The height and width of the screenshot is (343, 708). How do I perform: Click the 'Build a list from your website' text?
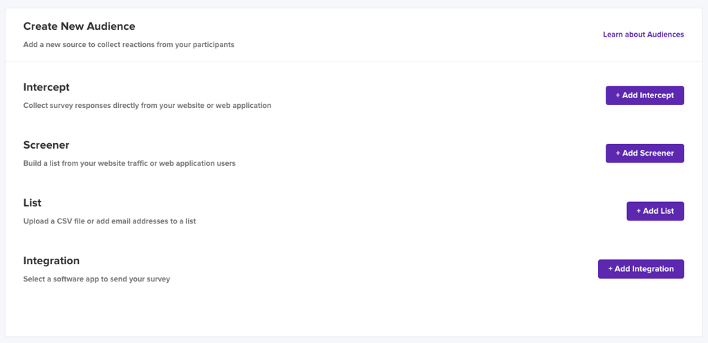129,163
